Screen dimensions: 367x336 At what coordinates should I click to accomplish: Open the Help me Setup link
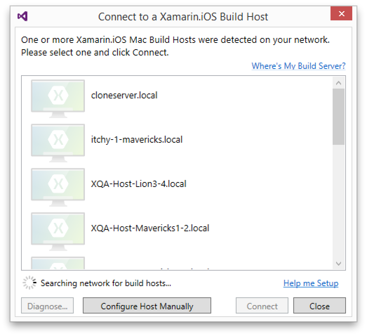(311, 283)
